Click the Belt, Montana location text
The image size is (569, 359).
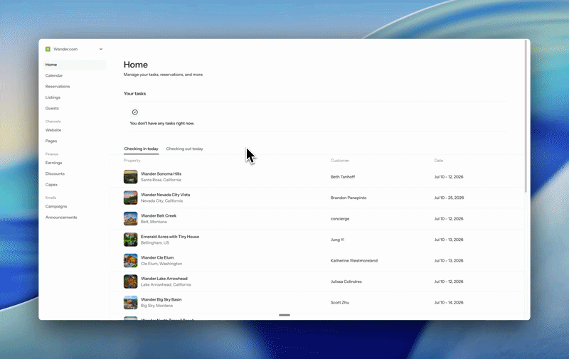[x=154, y=222]
